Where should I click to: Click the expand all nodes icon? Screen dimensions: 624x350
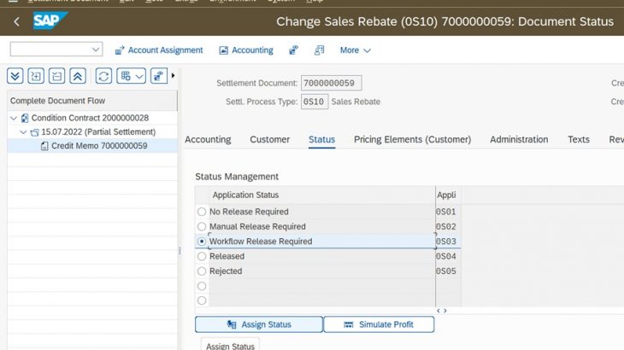[15, 76]
